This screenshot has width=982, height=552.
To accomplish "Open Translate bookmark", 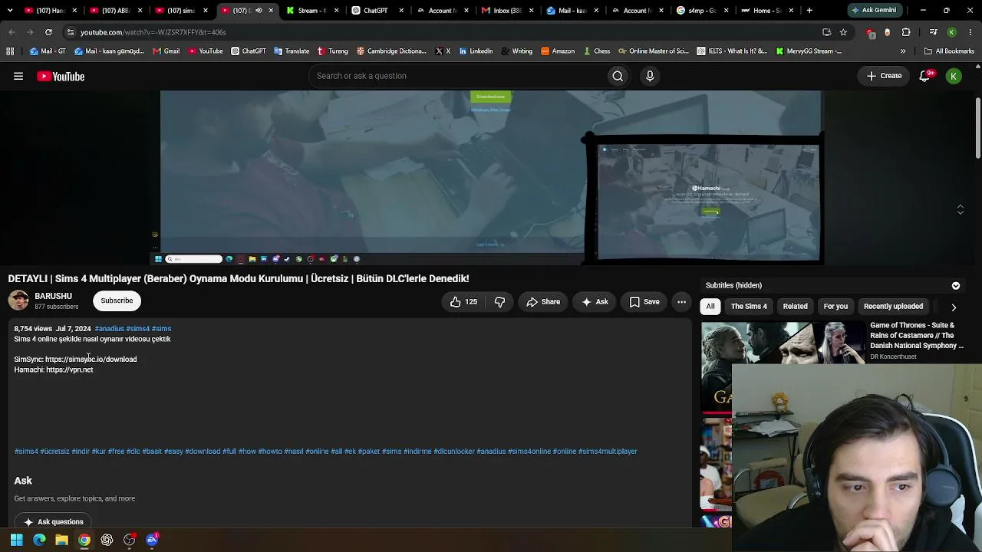I will 291,51.
